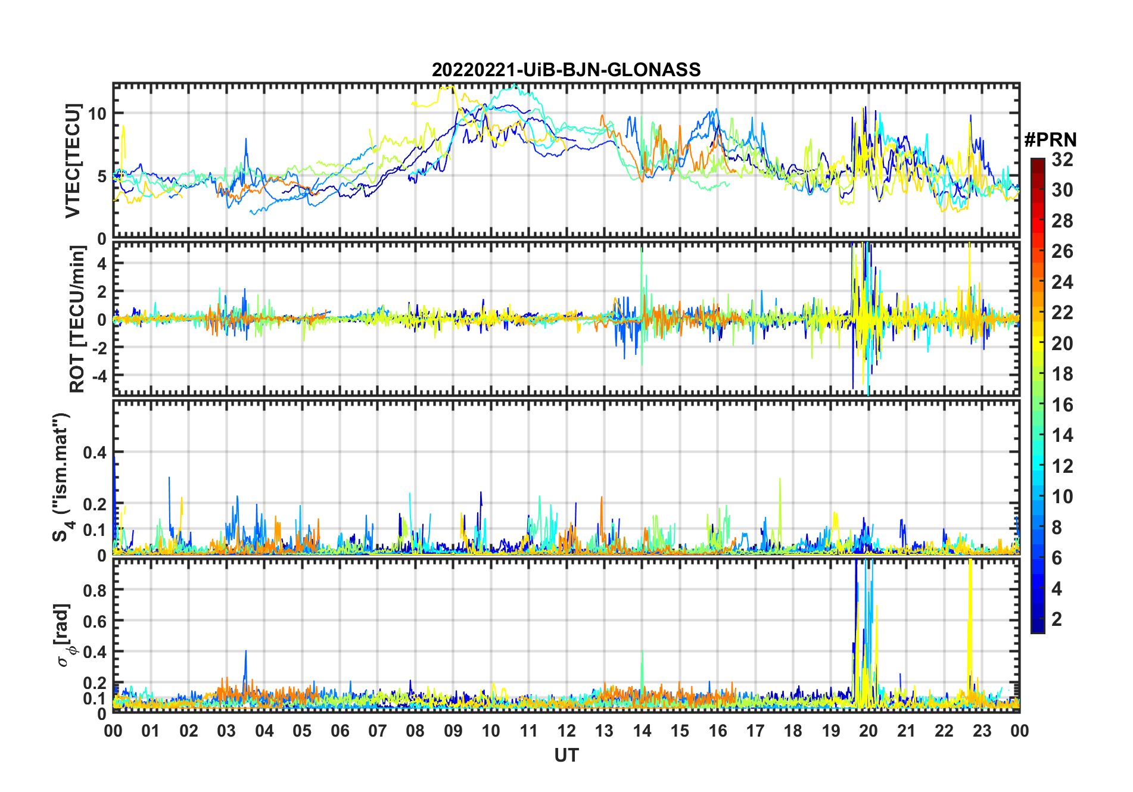Click the UT x-axis label

tap(566, 755)
